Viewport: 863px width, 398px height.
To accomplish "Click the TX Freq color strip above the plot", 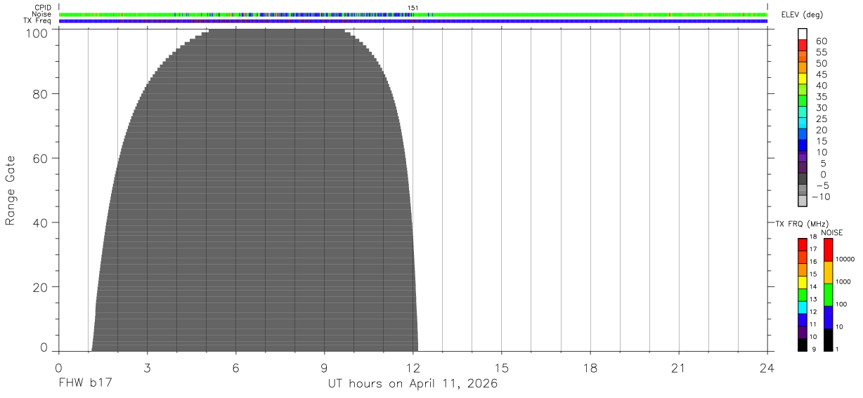I will [413, 21].
